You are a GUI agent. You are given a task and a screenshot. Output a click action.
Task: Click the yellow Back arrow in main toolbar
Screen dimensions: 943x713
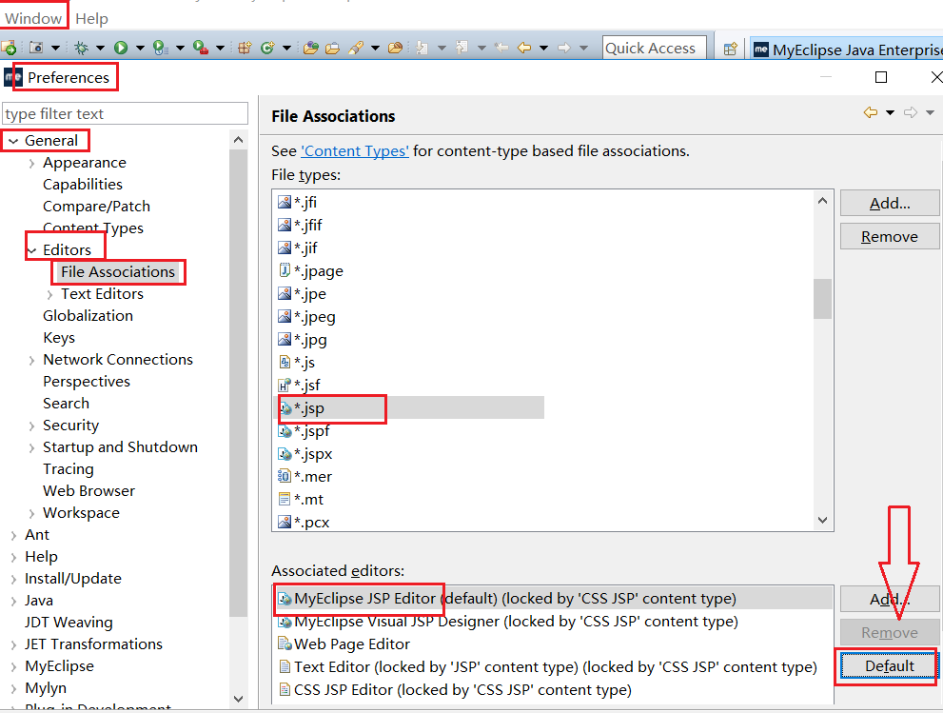(524, 48)
